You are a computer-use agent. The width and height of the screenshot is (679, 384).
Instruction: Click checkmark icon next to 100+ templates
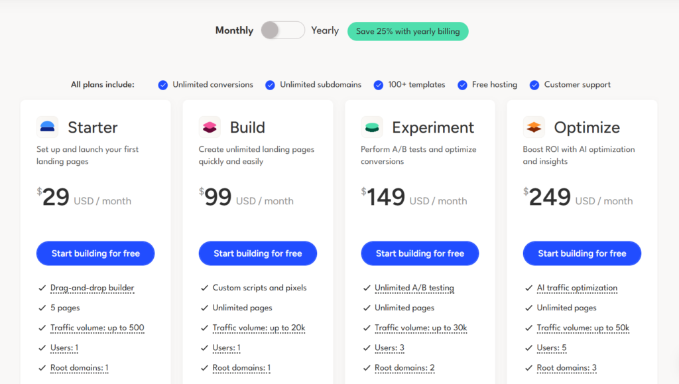point(378,85)
